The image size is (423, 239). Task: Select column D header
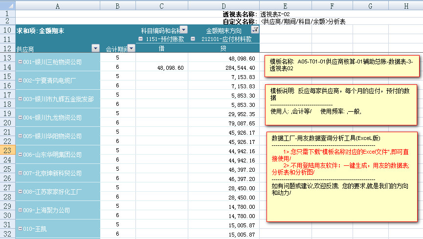(x=223, y=5)
